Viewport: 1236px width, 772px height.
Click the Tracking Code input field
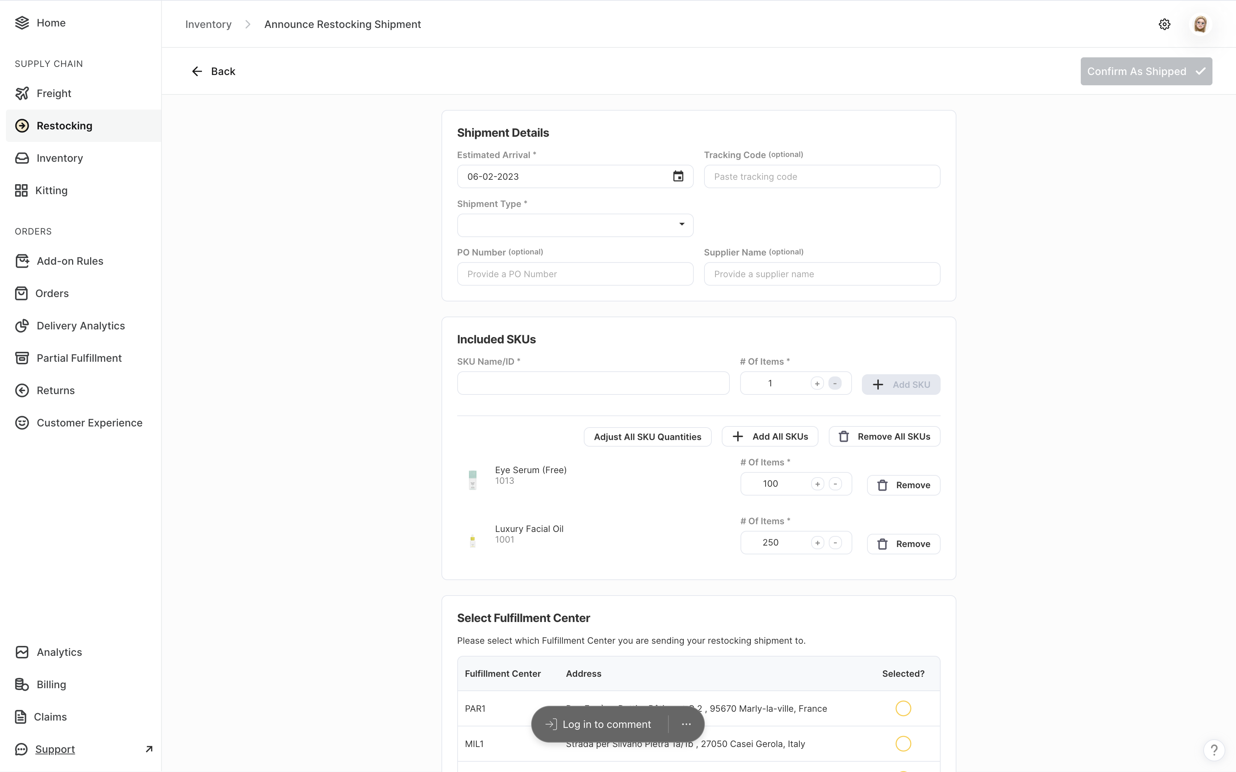821,177
